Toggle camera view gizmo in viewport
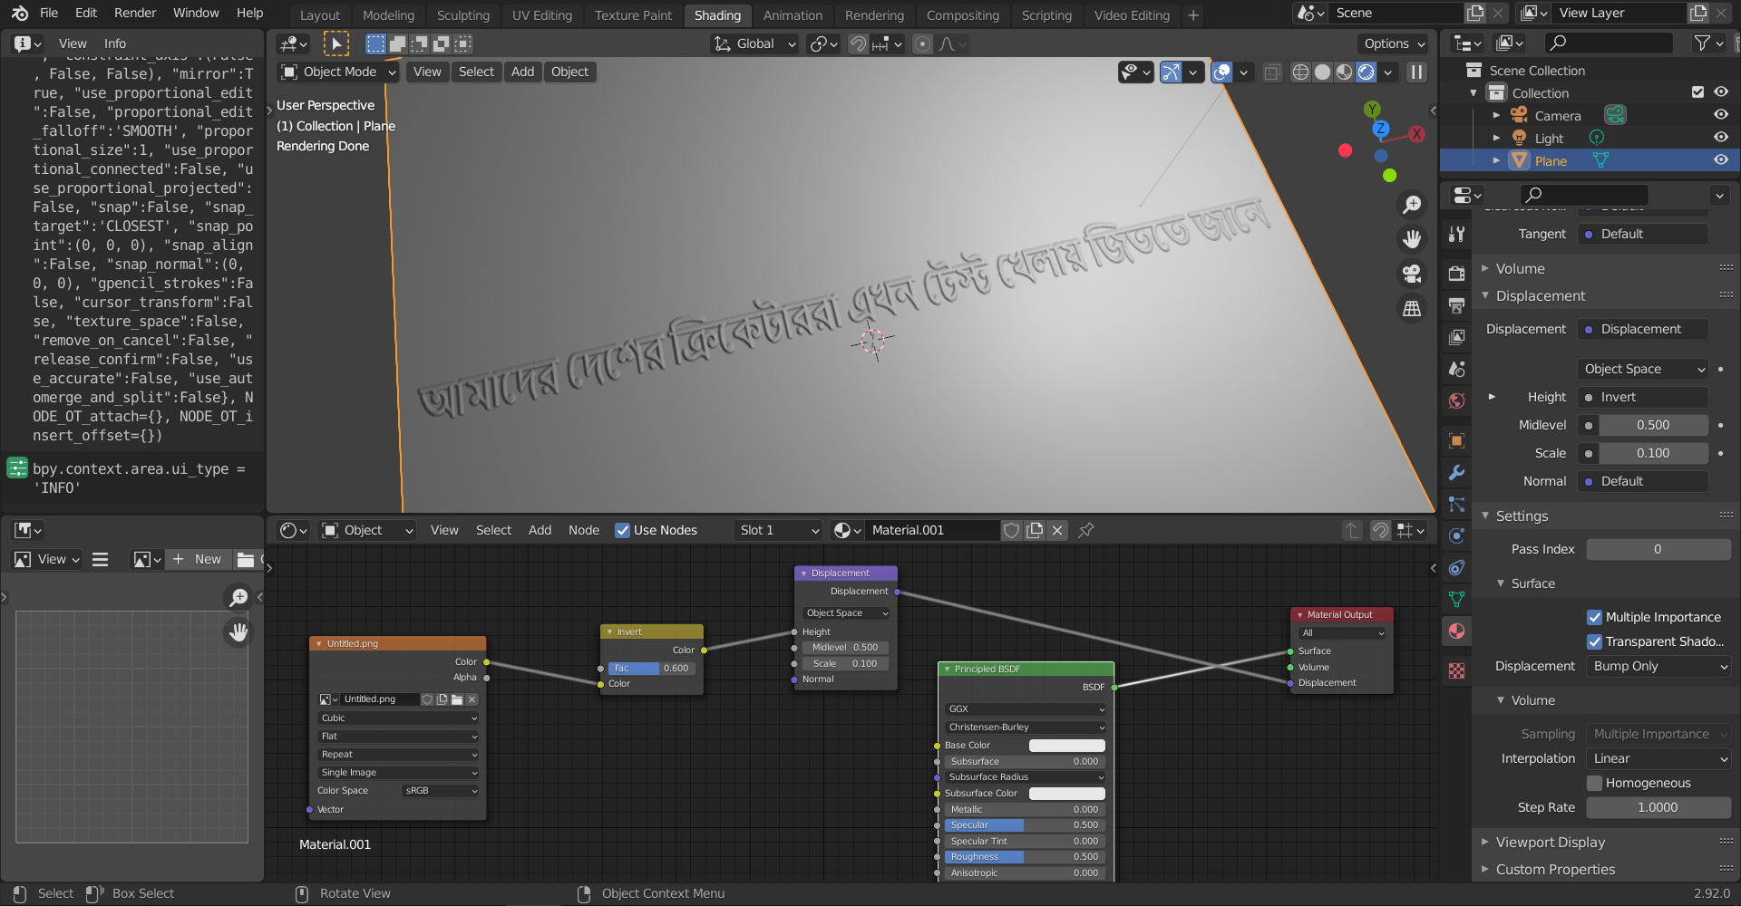 point(1412,274)
